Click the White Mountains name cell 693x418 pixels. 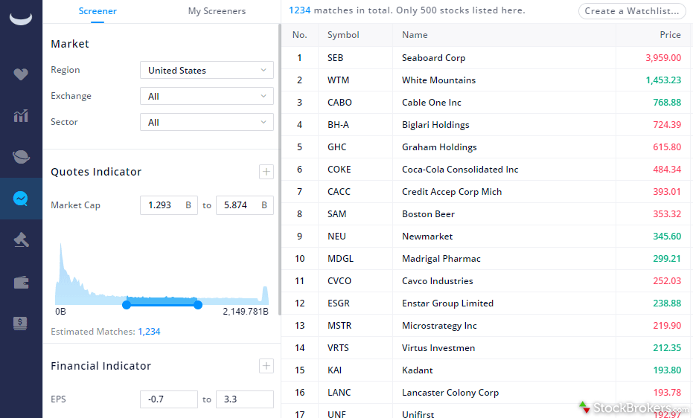coord(438,80)
